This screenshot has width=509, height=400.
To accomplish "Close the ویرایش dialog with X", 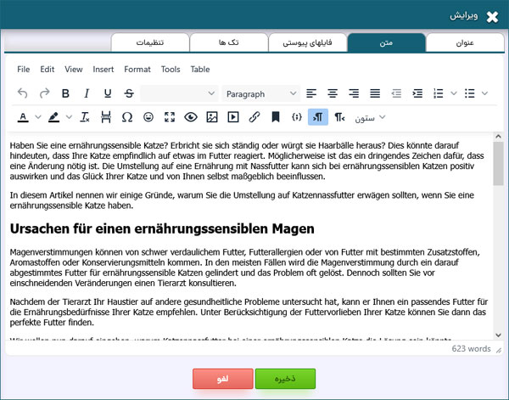I will (x=492, y=17).
